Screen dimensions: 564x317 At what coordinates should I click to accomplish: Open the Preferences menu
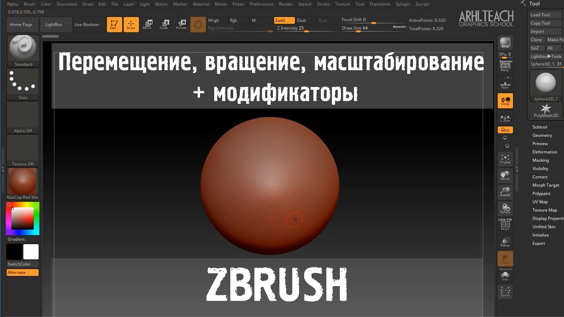pyautogui.click(x=261, y=4)
